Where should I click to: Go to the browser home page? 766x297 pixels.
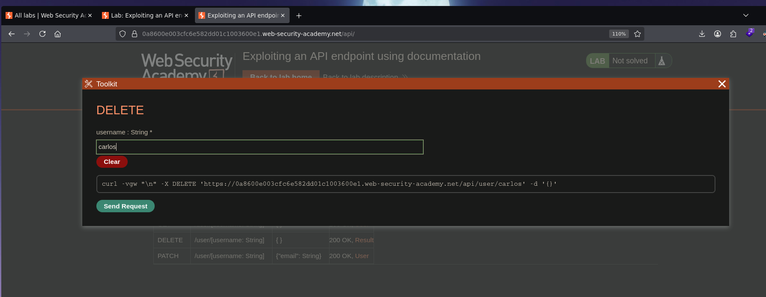click(58, 34)
